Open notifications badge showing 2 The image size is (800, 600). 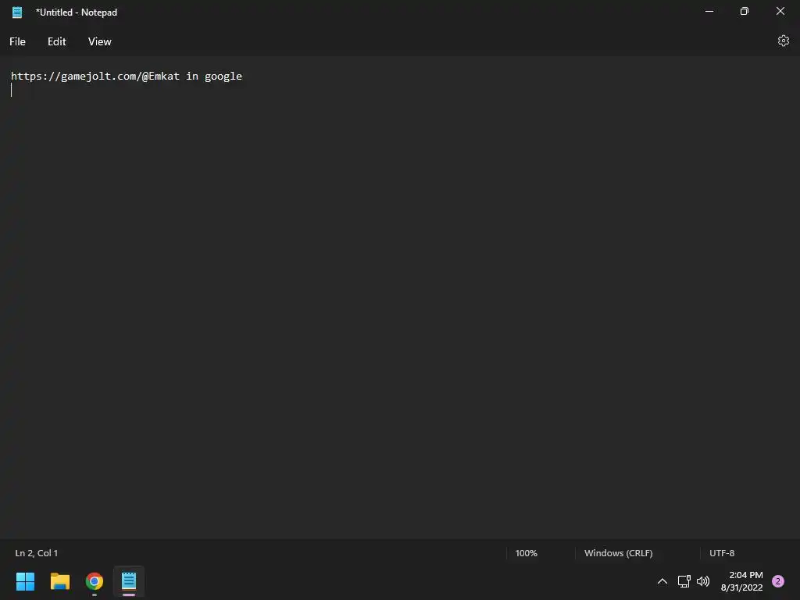777,581
